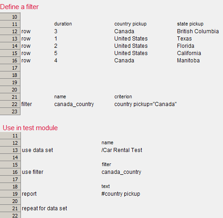Select 'canada_country' under use filter
This screenshot has height=218, width=223.
pos(122,172)
